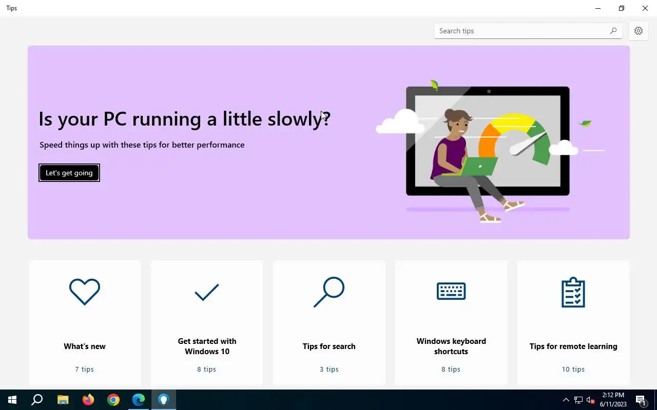Restore down the Tips window
Screen dimensions: 657x410
(x=622, y=8)
